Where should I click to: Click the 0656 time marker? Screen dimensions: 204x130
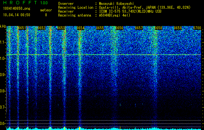(119, 28)
